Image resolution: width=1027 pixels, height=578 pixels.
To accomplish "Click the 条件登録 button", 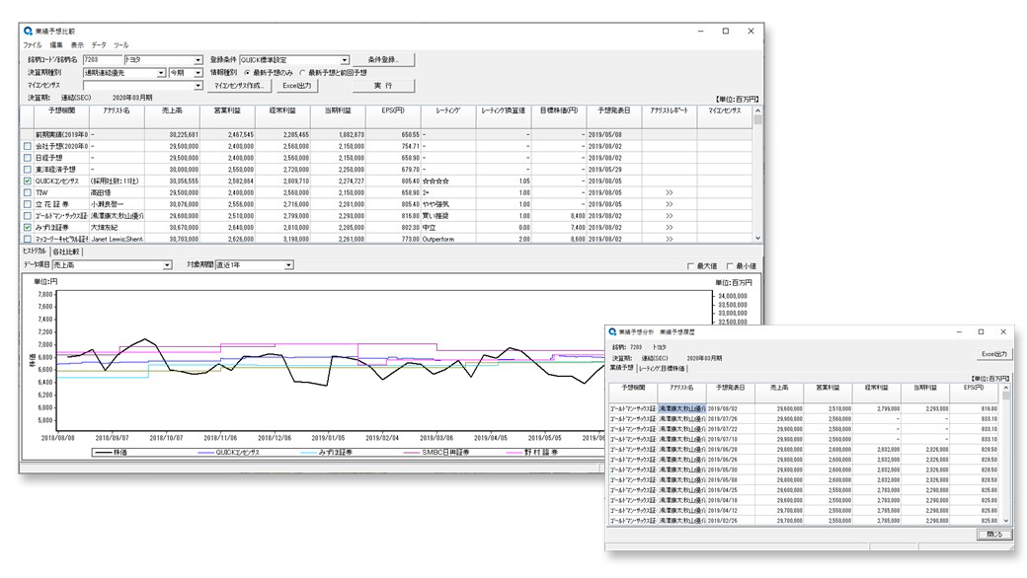I will pyautogui.click(x=383, y=59).
